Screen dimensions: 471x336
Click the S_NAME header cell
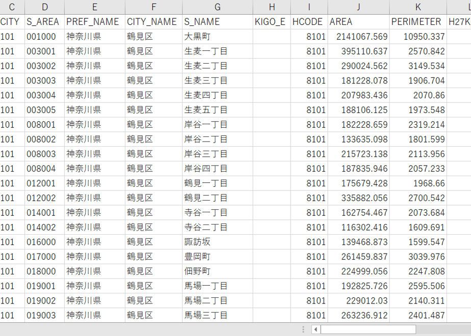(218, 22)
